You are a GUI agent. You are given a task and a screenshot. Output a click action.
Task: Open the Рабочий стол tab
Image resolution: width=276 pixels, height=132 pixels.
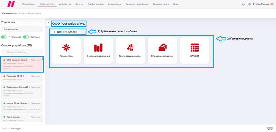tap(47, 4)
